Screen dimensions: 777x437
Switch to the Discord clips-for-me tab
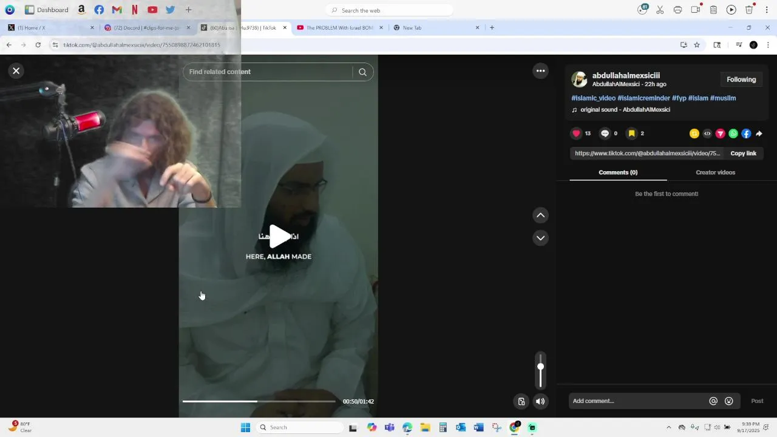pos(147,27)
